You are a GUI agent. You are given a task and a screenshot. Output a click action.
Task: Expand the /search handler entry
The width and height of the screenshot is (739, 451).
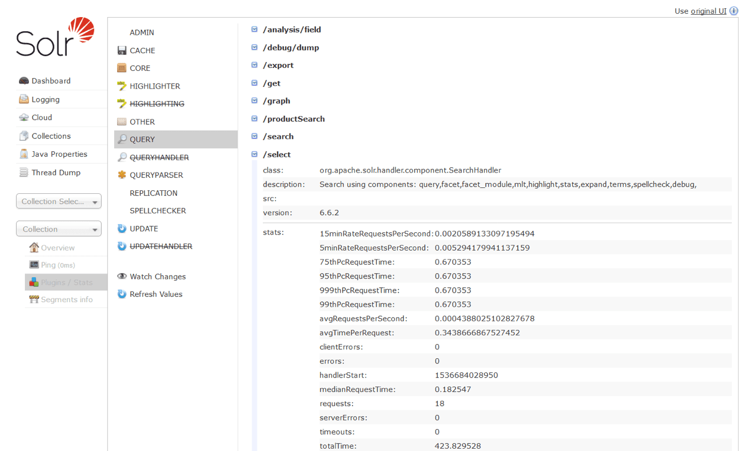[255, 137]
